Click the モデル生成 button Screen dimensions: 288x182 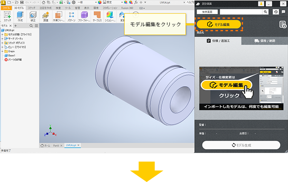[241, 145]
